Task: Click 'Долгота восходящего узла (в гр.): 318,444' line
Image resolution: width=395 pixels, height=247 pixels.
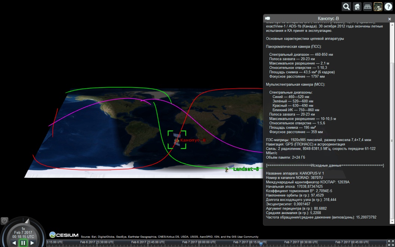Action: (x=301, y=200)
